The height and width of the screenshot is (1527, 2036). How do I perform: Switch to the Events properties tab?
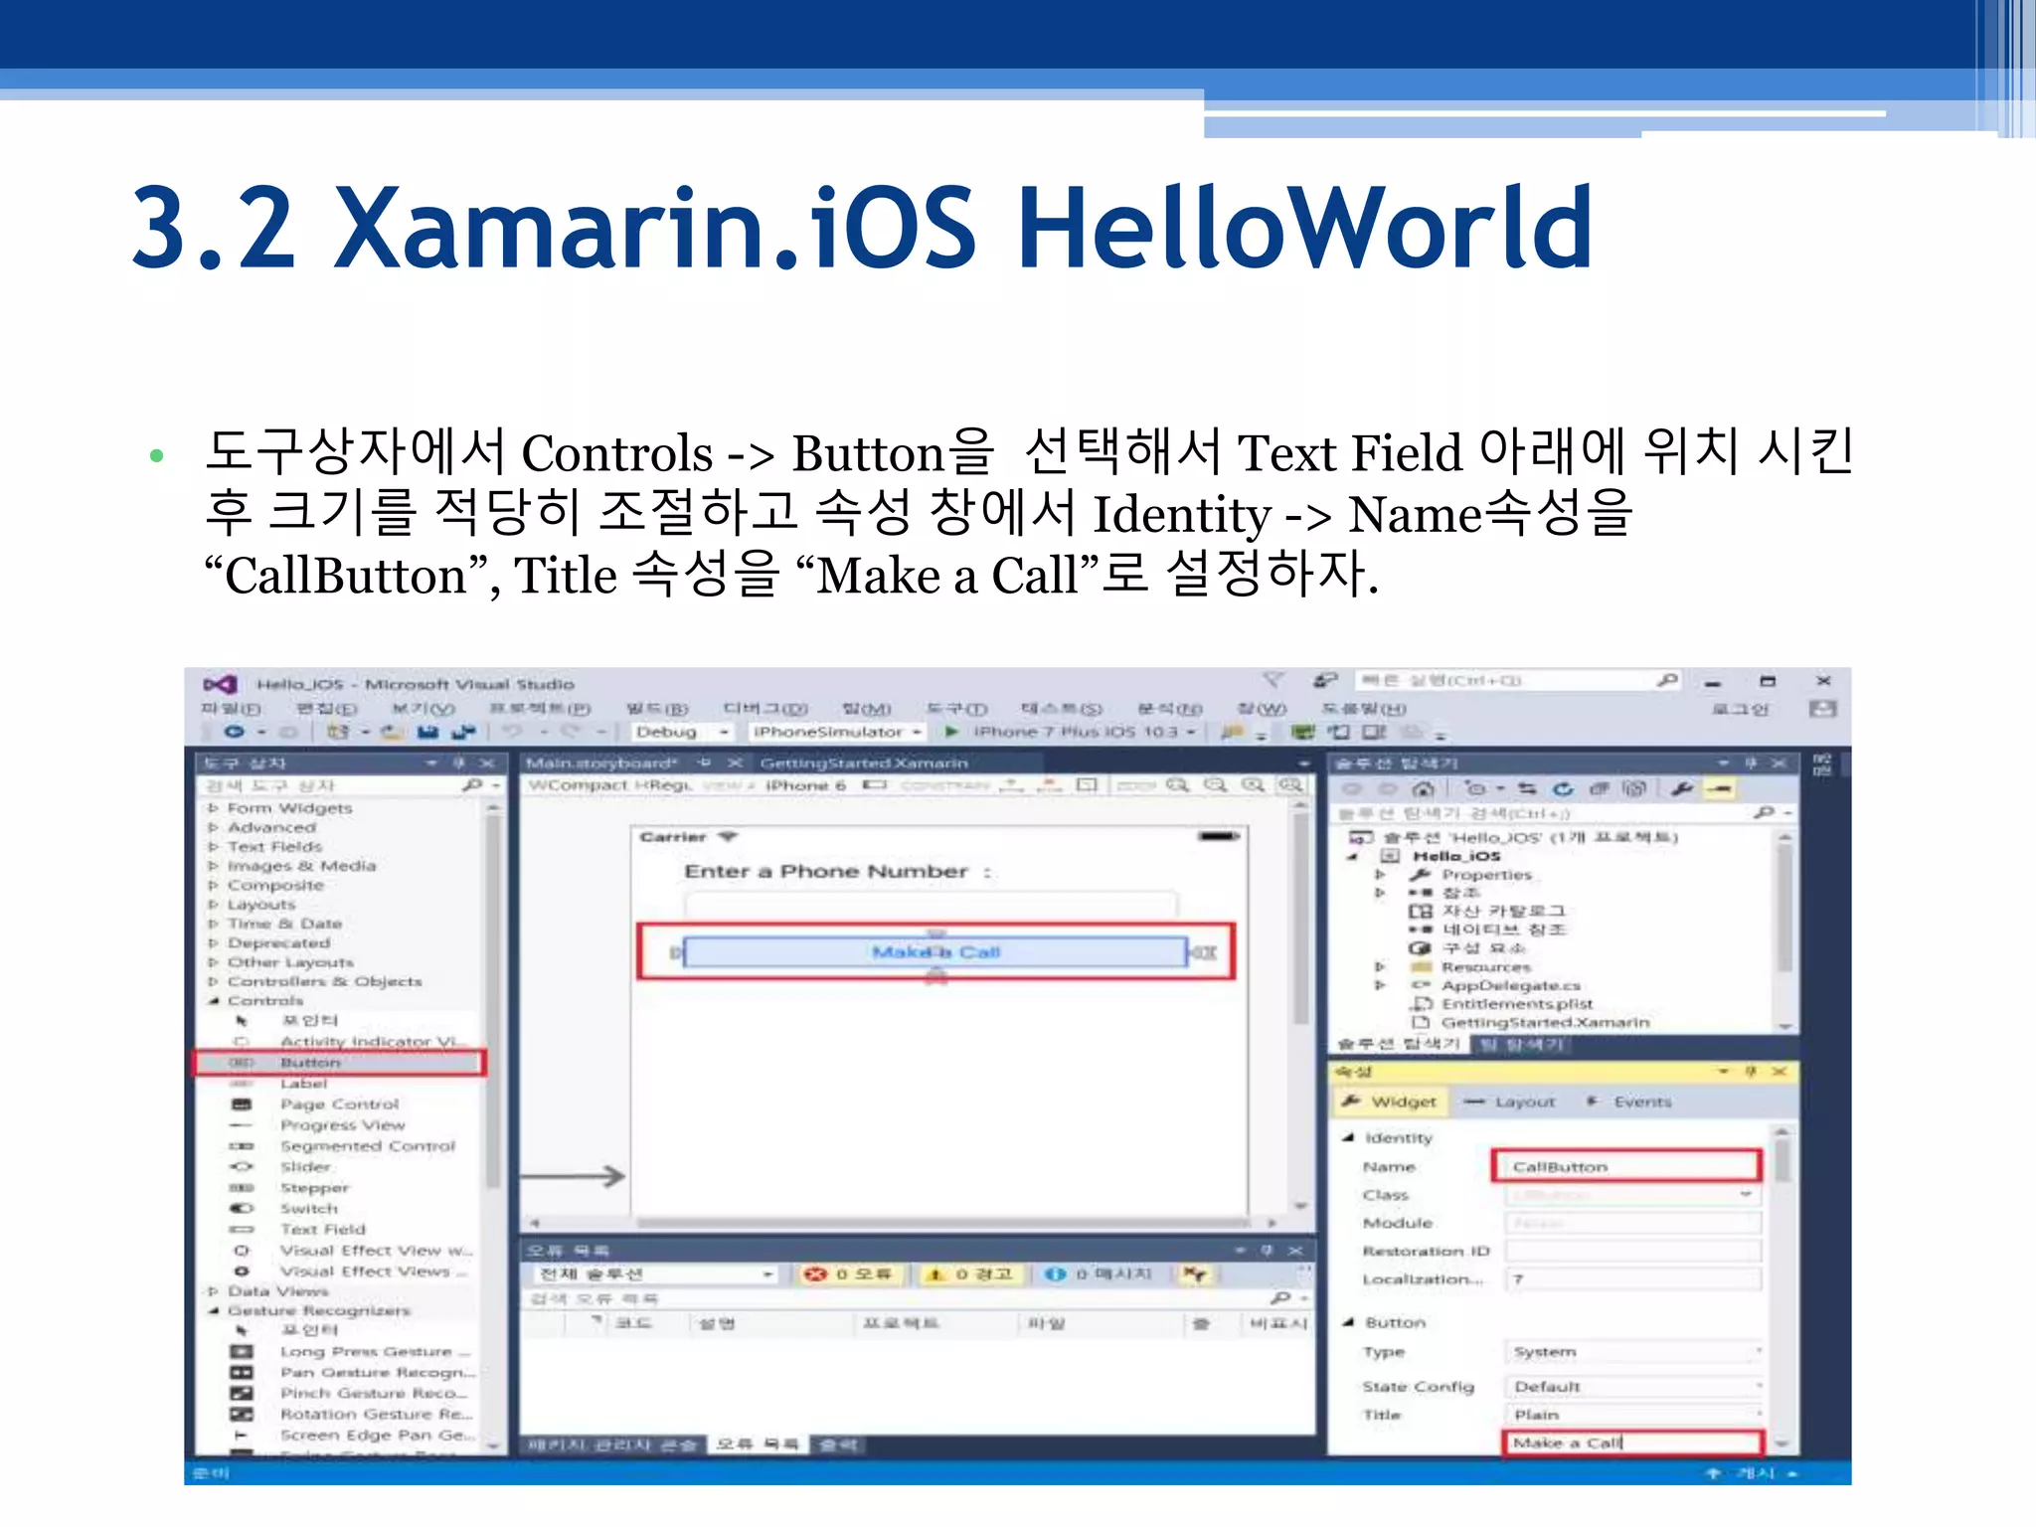coord(1628,1102)
